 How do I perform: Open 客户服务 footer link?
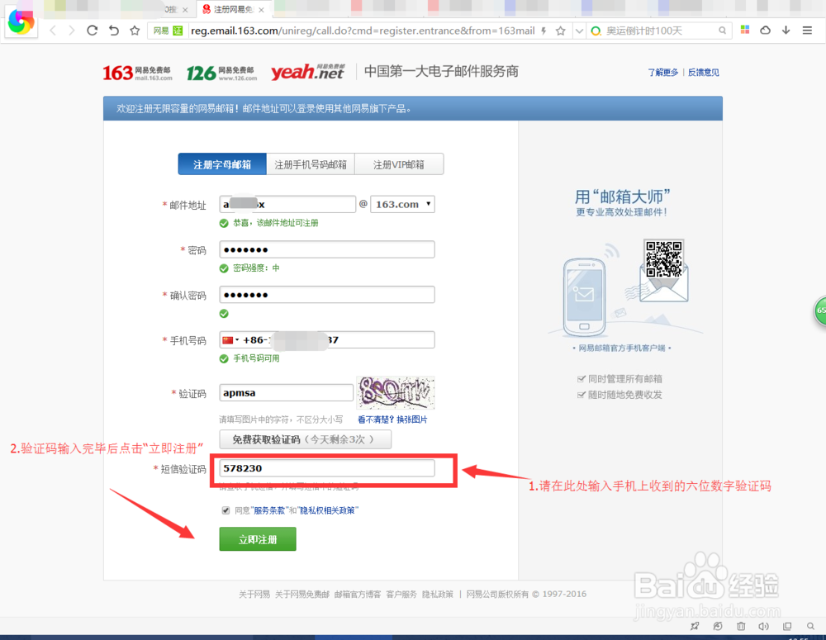click(x=401, y=595)
